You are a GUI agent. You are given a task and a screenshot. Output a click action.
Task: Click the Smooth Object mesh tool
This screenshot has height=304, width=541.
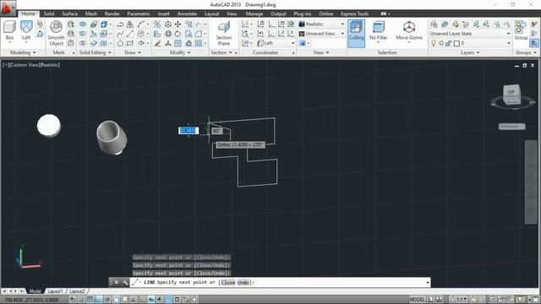click(56, 33)
